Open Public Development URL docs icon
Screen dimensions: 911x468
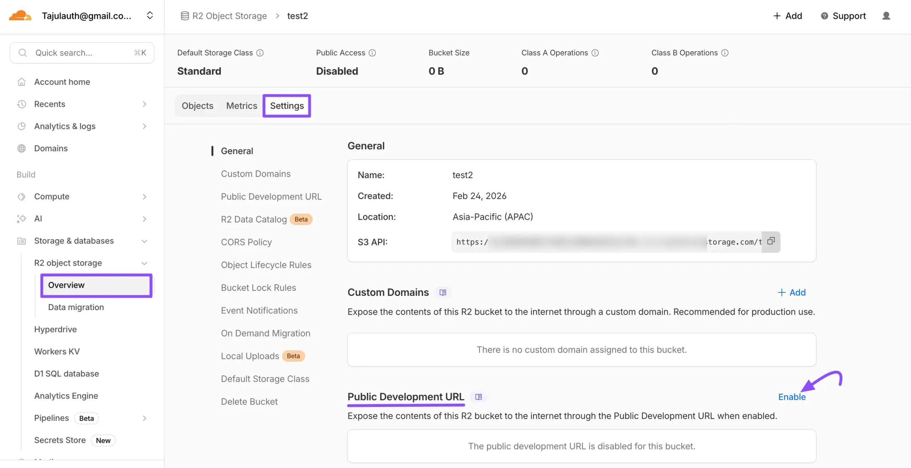(x=479, y=397)
